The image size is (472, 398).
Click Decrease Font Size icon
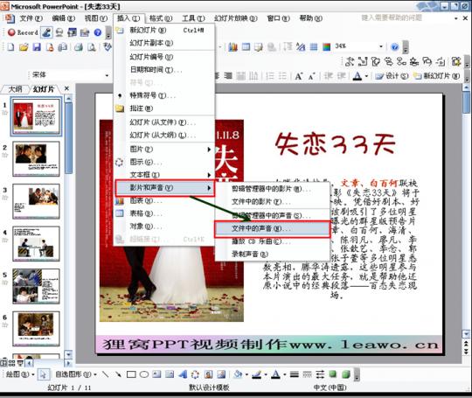tap(311, 76)
